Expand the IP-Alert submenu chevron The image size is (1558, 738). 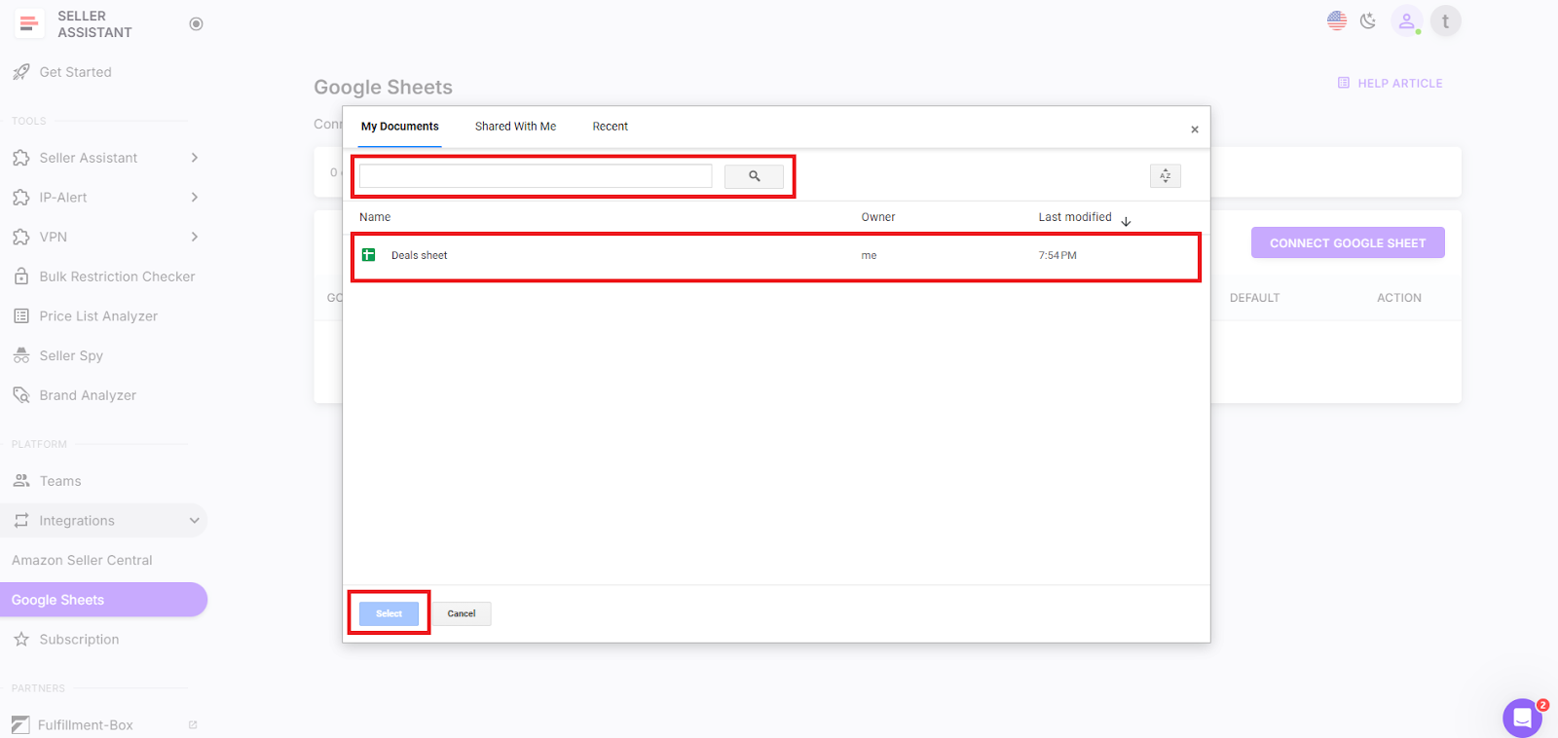[x=195, y=198]
